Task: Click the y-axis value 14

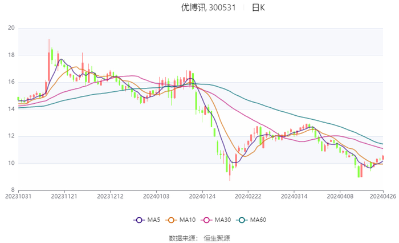Action: (11, 109)
